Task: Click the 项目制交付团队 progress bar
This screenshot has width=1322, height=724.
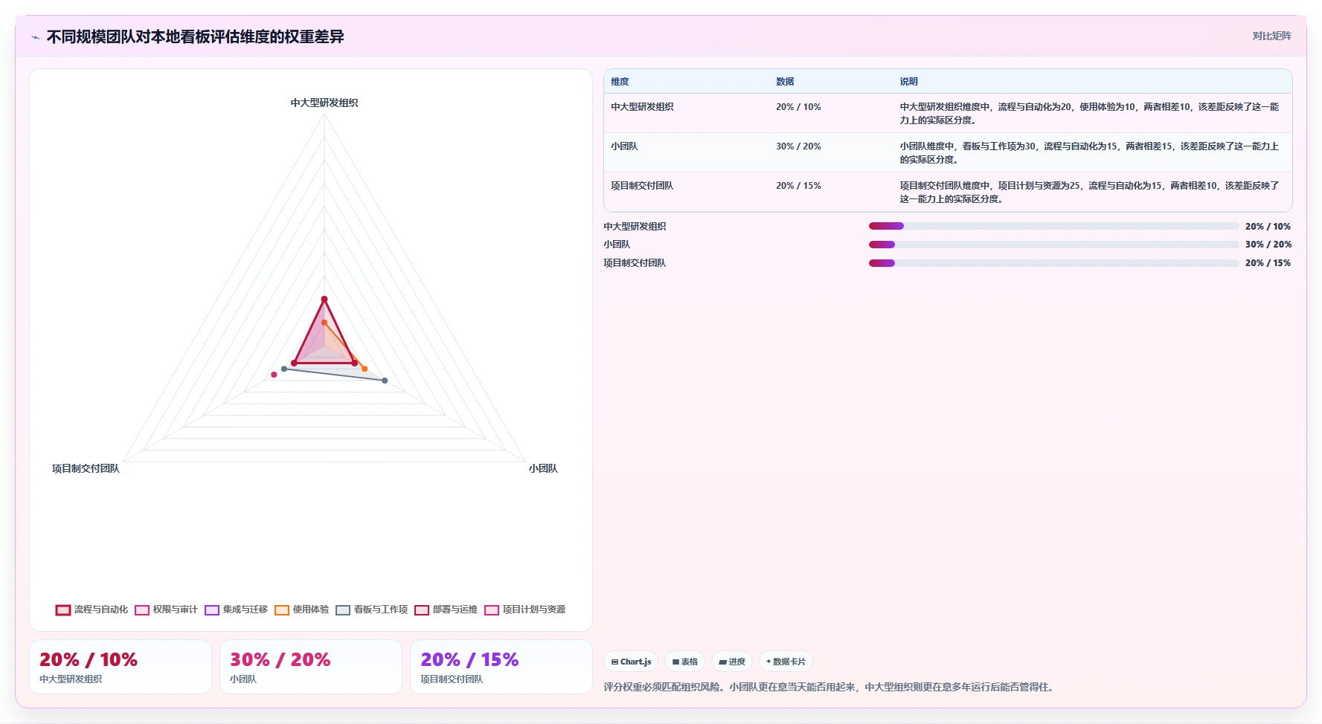Action: (x=1053, y=263)
